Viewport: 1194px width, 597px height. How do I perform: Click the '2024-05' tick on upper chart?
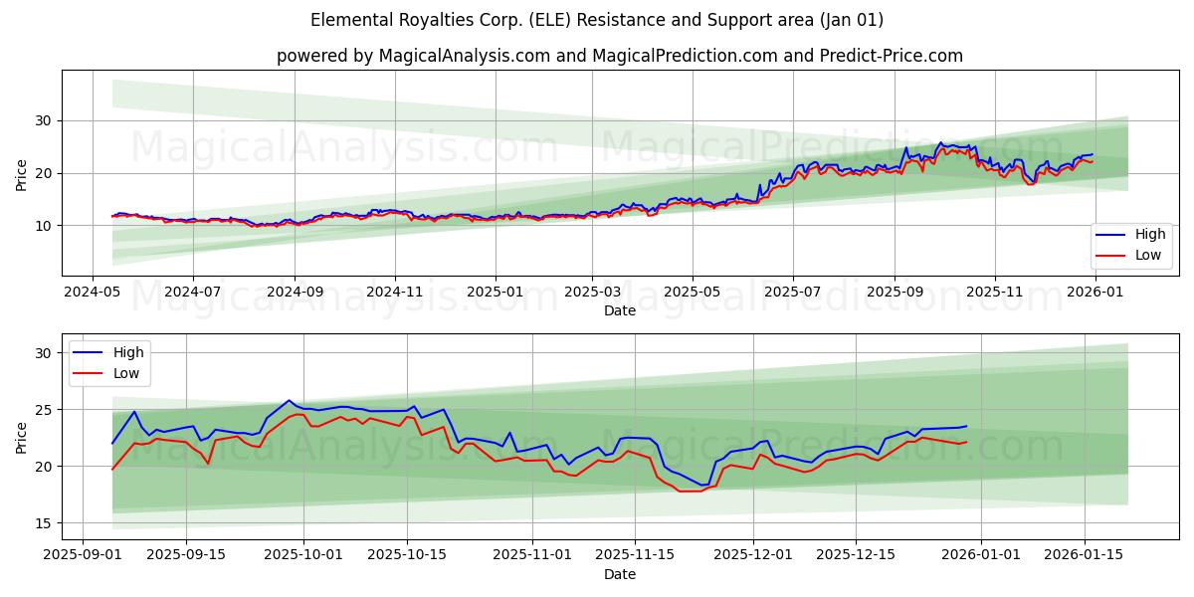click(x=93, y=293)
